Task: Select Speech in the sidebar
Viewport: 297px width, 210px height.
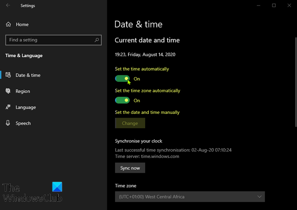Action: point(23,123)
